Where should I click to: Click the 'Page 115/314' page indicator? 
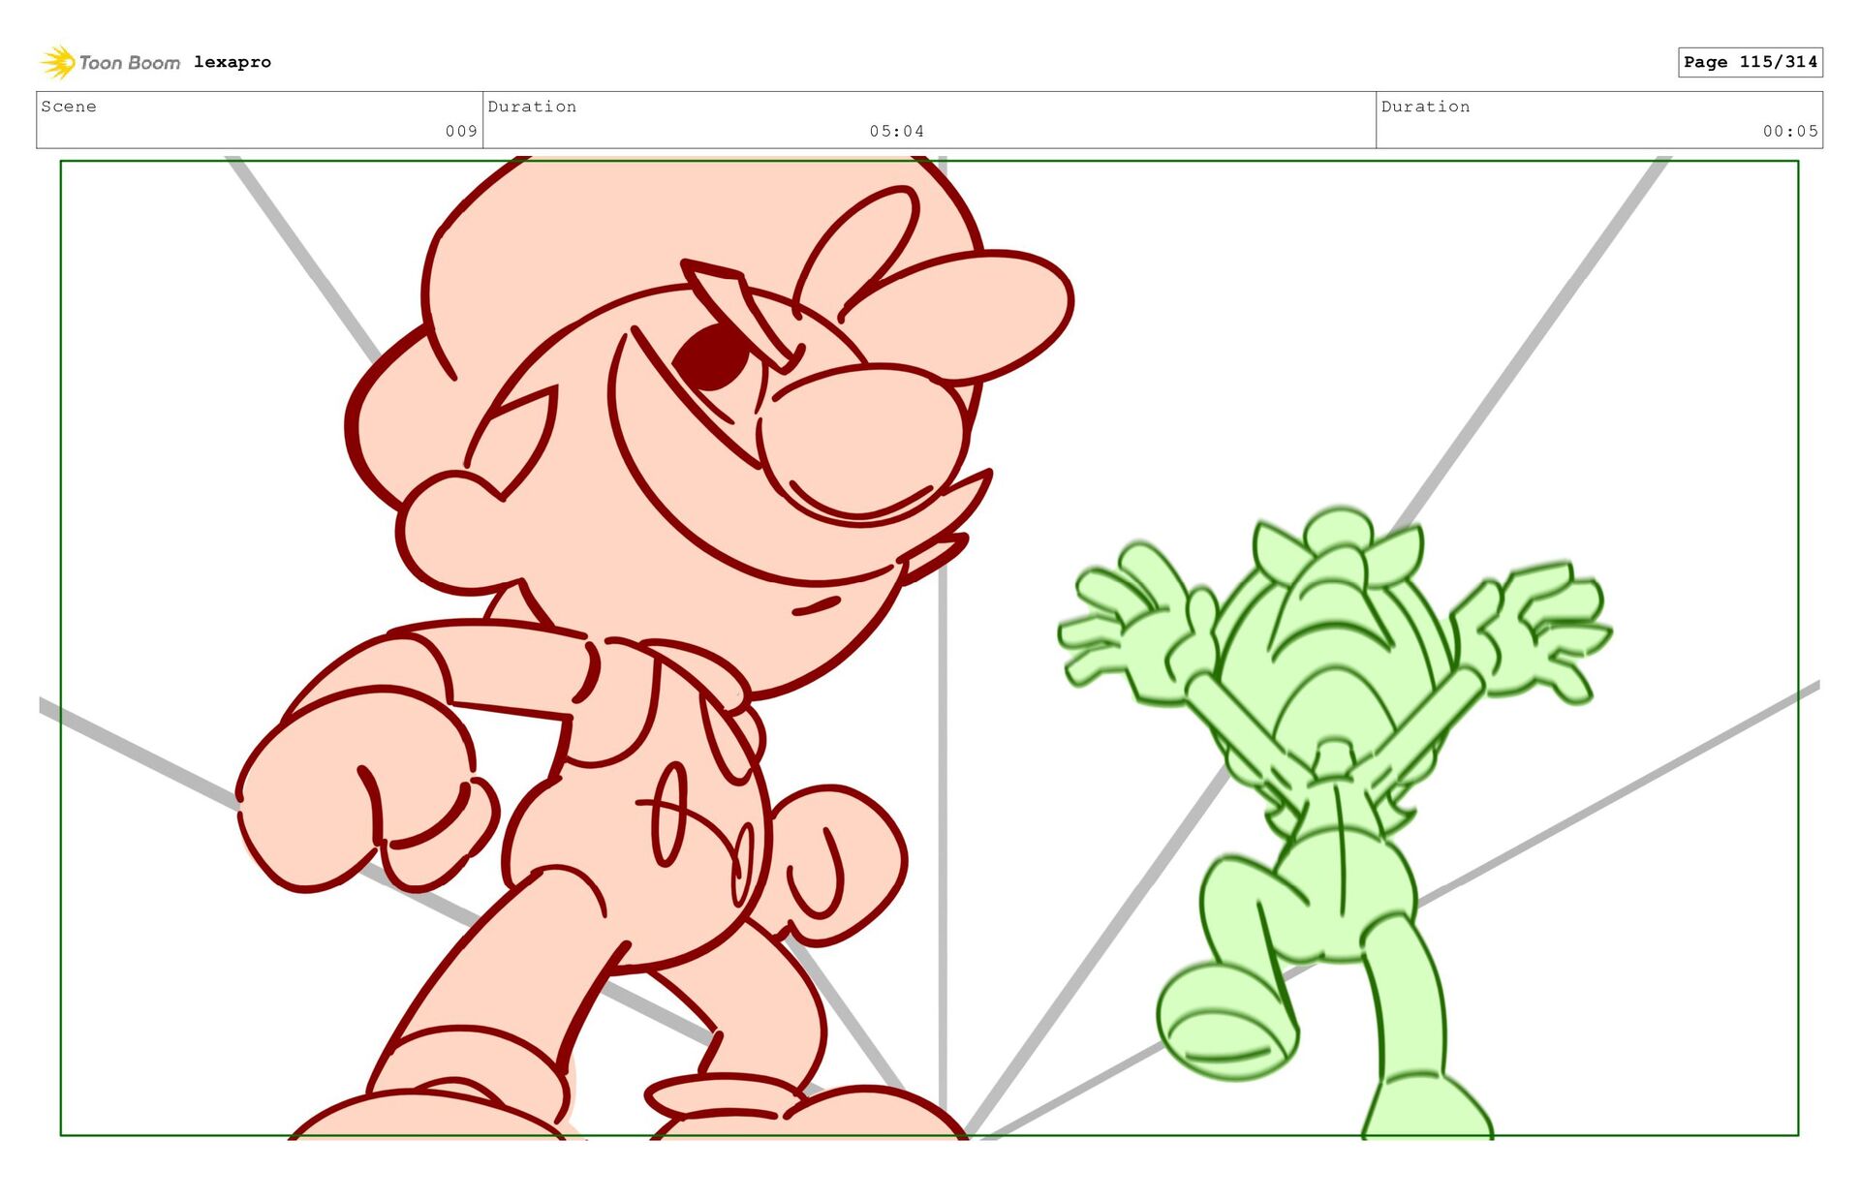(1751, 62)
